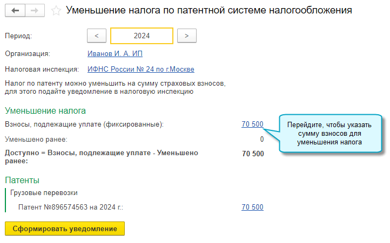Open the patent №896574563 amount link
Screen dimensions: 390x243
[x=252, y=207]
